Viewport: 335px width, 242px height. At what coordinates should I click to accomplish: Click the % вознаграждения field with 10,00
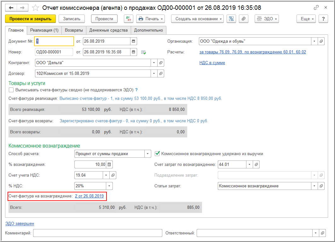pos(90,165)
